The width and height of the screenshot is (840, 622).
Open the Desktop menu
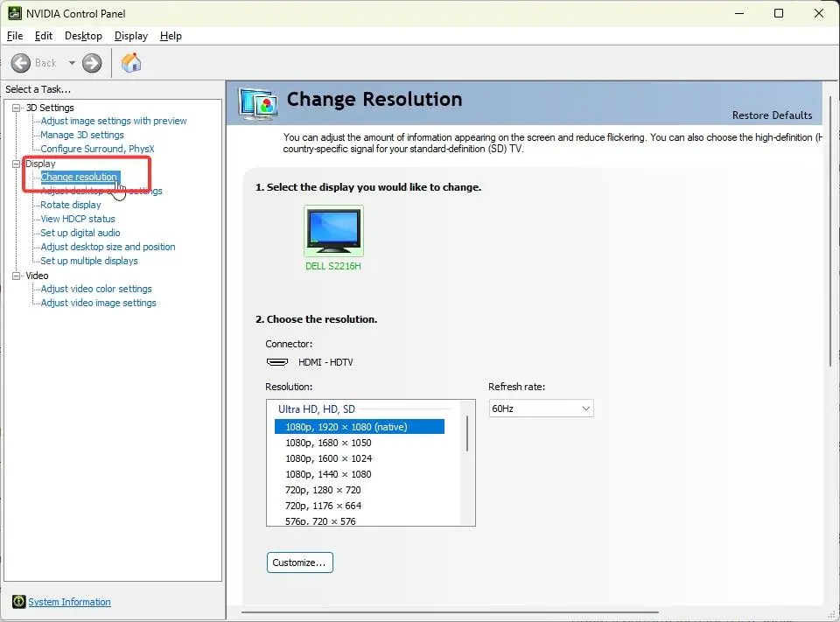[83, 36]
